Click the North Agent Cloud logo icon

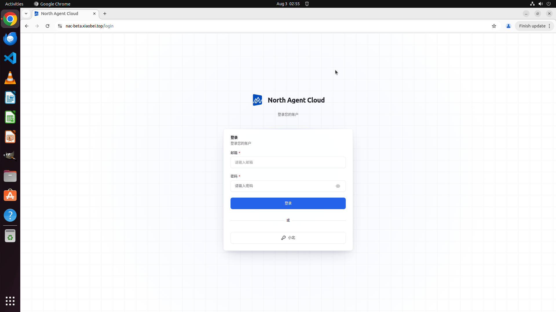[x=257, y=100]
